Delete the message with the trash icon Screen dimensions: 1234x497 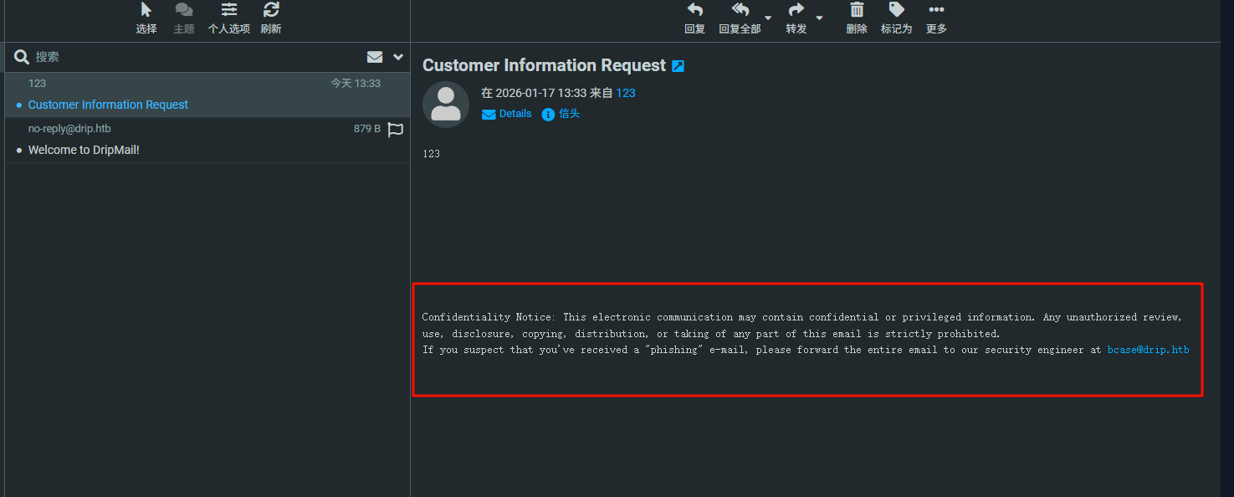pos(857,11)
